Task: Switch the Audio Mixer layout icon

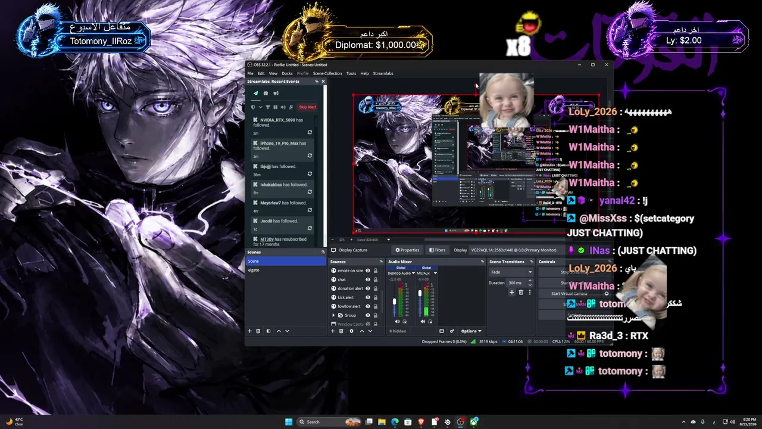Action: click(442, 331)
